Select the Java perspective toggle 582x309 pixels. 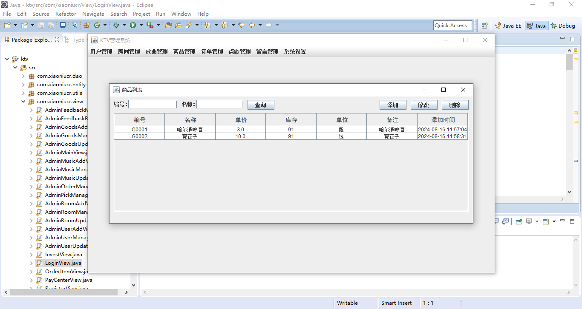(x=536, y=26)
